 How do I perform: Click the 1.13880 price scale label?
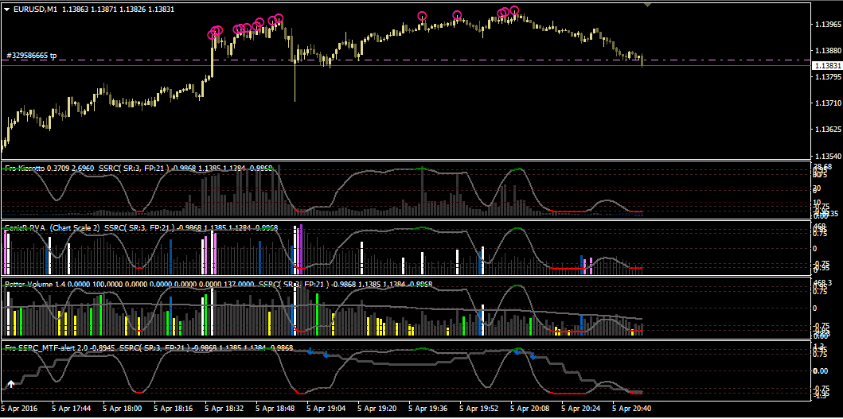click(x=828, y=51)
